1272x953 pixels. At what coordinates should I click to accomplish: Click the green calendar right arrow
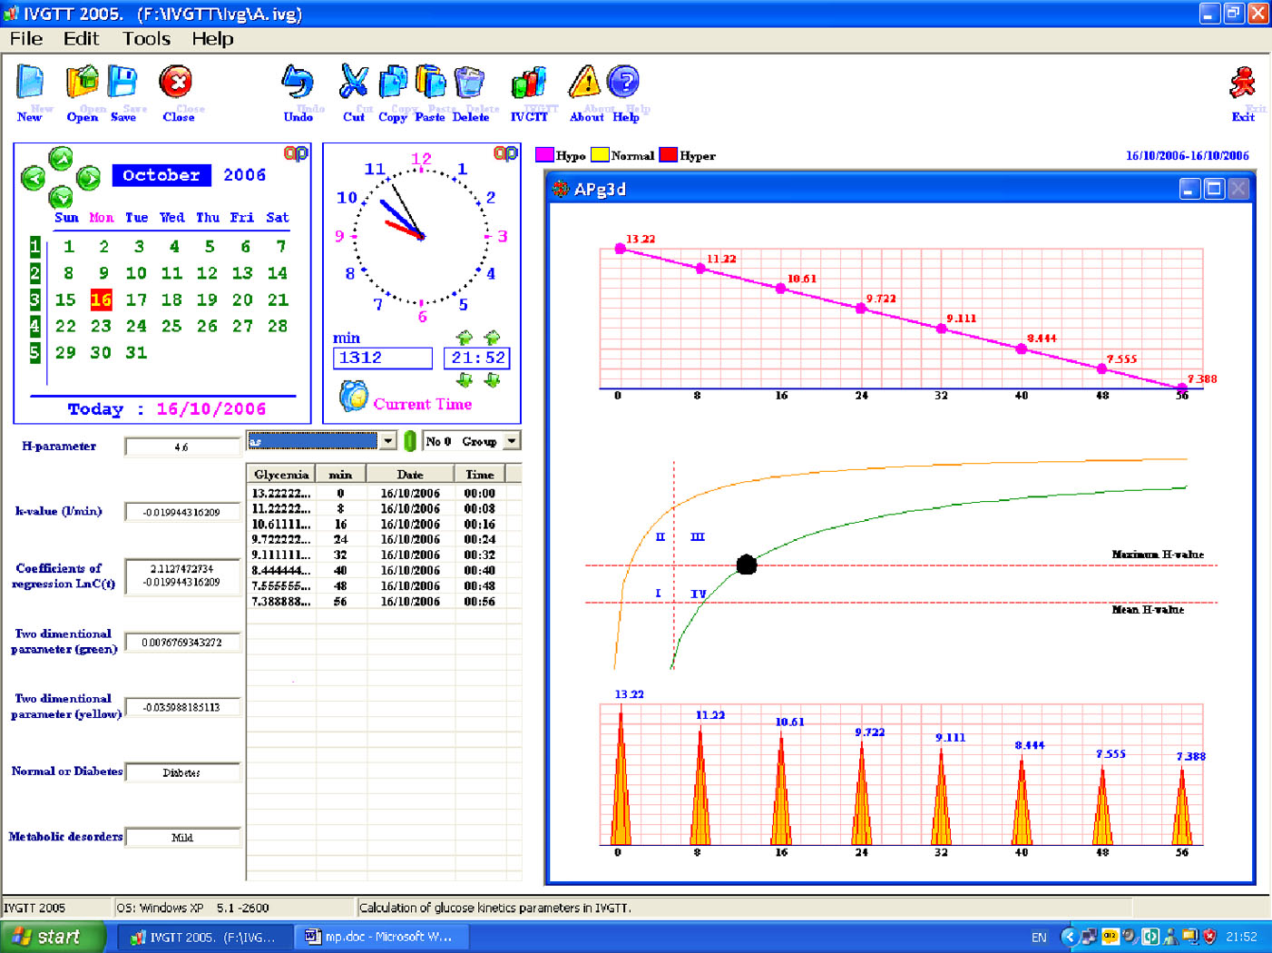click(89, 178)
